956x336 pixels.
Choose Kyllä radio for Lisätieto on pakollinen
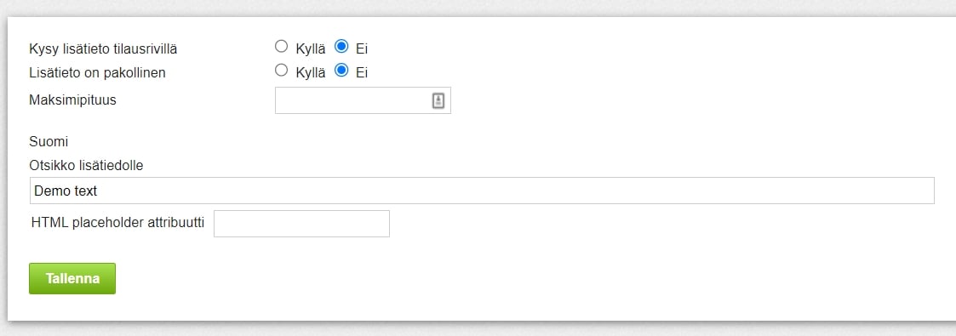pyautogui.click(x=281, y=71)
